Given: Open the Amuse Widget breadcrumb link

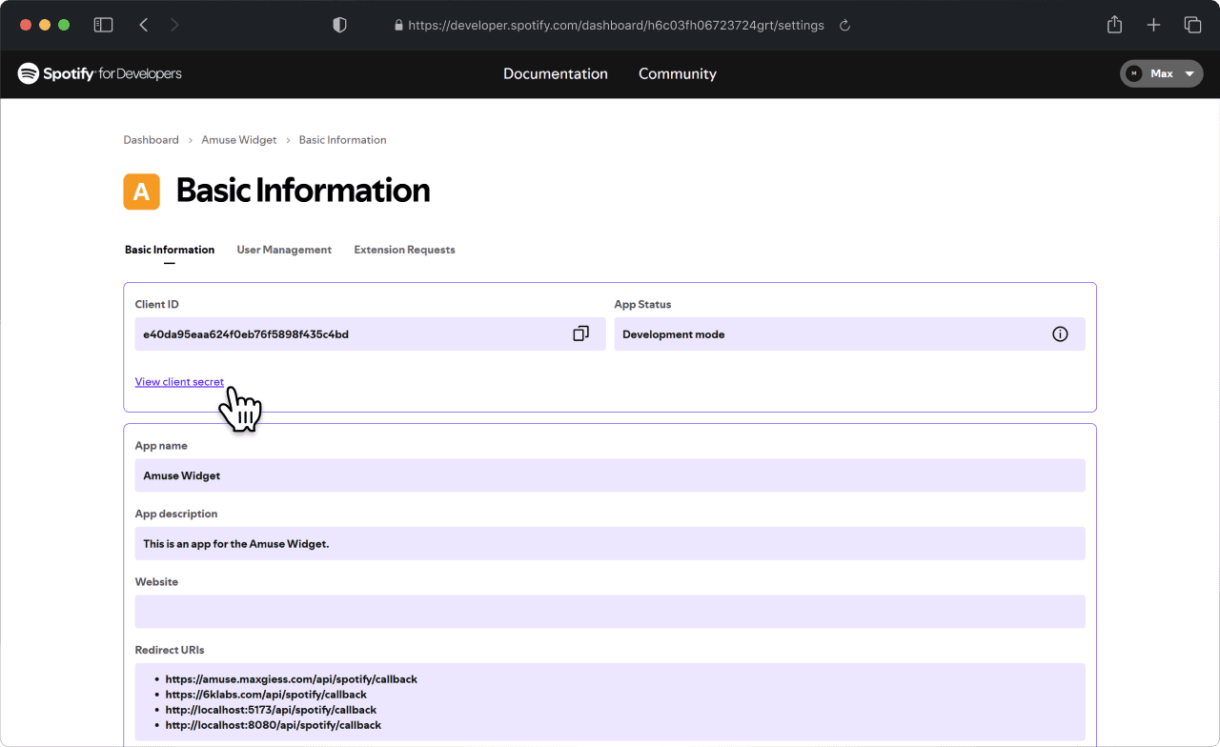Looking at the screenshot, I should click(x=238, y=140).
